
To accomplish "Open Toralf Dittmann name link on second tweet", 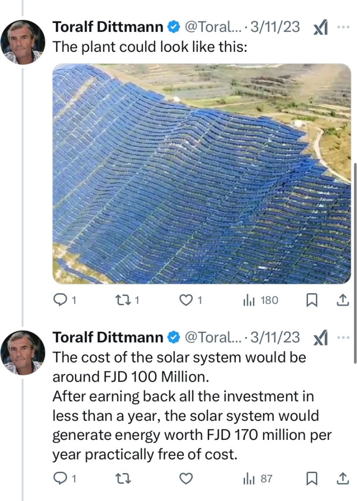I will coord(108,337).
